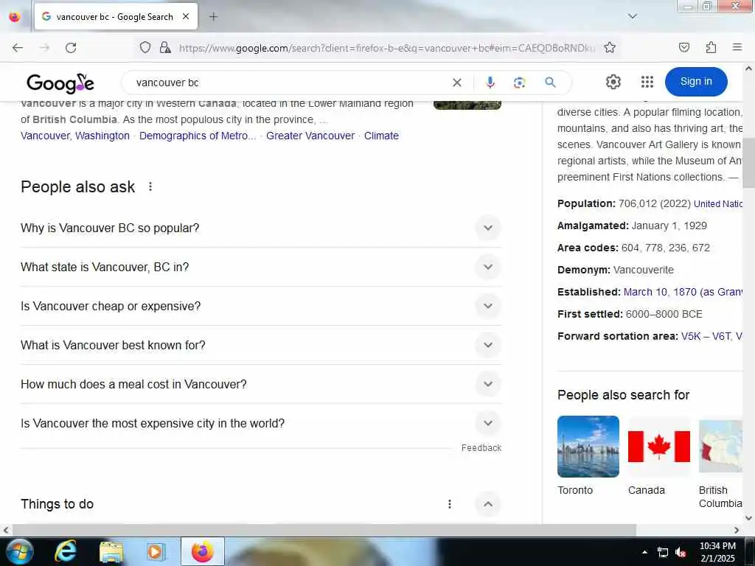Click the browser back arrow

click(18, 48)
